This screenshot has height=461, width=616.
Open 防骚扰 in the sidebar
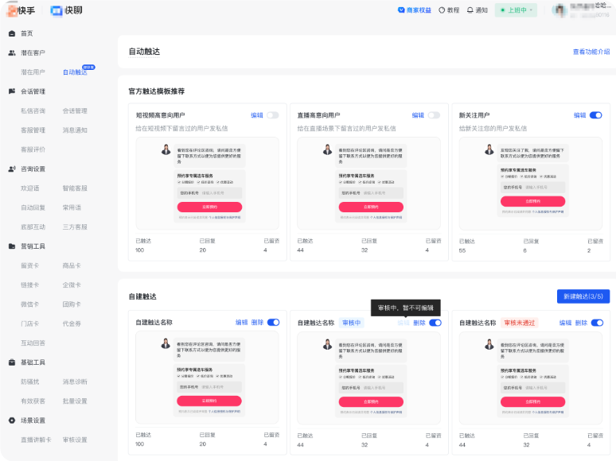click(30, 382)
